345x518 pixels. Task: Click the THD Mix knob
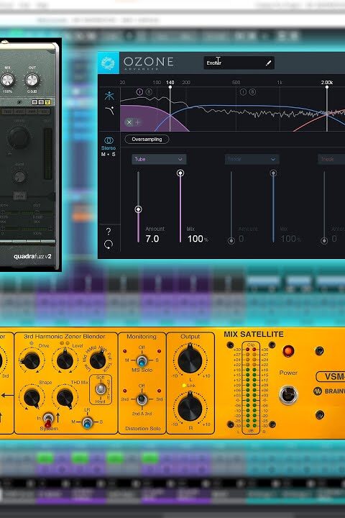pos(65,398)
